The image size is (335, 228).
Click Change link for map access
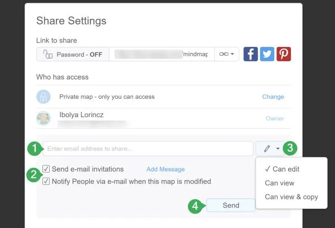[x=273, y=96]
